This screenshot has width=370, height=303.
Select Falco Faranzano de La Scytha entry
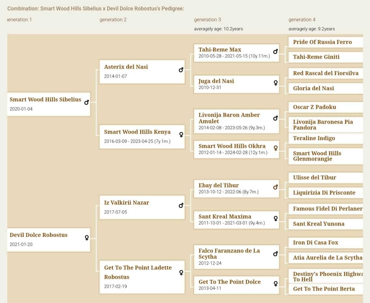(x=229, y=254)
